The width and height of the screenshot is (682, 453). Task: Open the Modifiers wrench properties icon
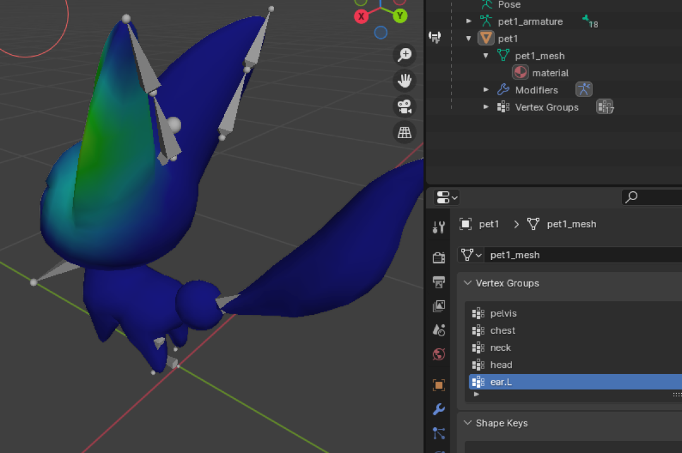click(439, 409)
